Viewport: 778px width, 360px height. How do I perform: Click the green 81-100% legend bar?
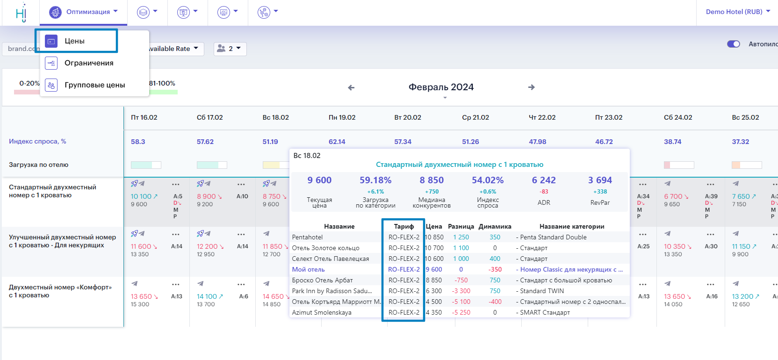coord(163,92)
